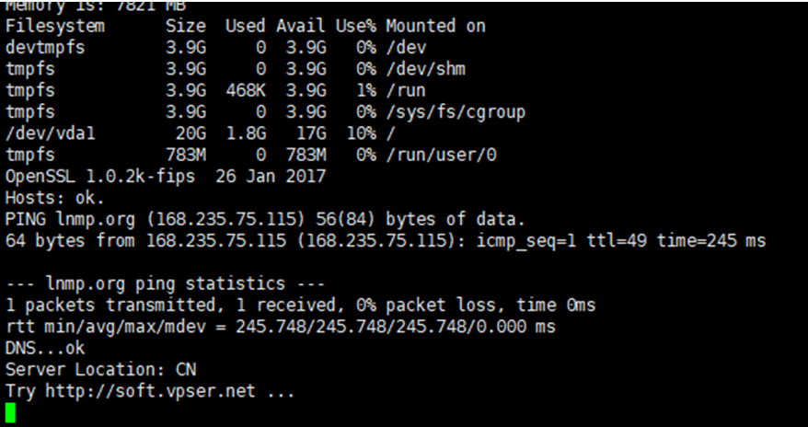Click the OpenSSL 1.0.2k-fips version text

[x=100, y=177]
